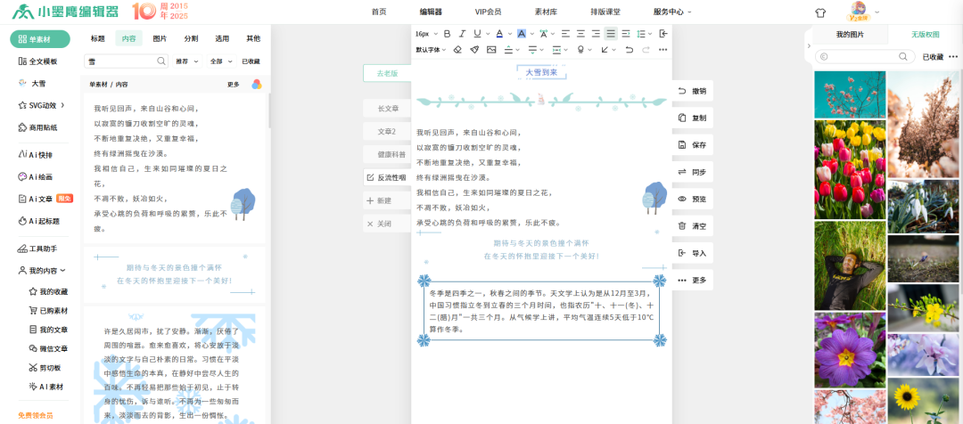Collapse the right image panel arrow
The width and height of the screenshot is (963, 424).
[x=808, y=46]
